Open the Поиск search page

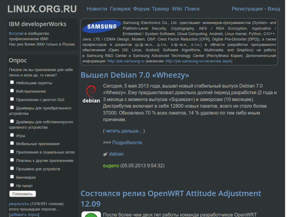point(192,9)
